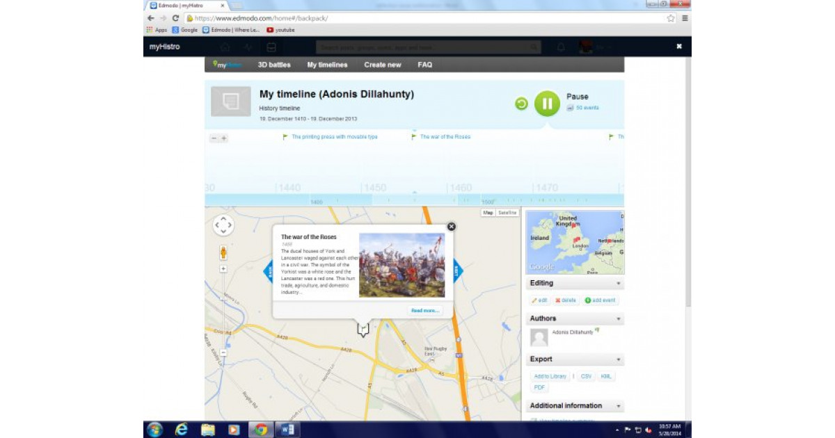Viewport: 835px width, 438px height.
Task: Collapse the Authors section
Action: [618, 318]
